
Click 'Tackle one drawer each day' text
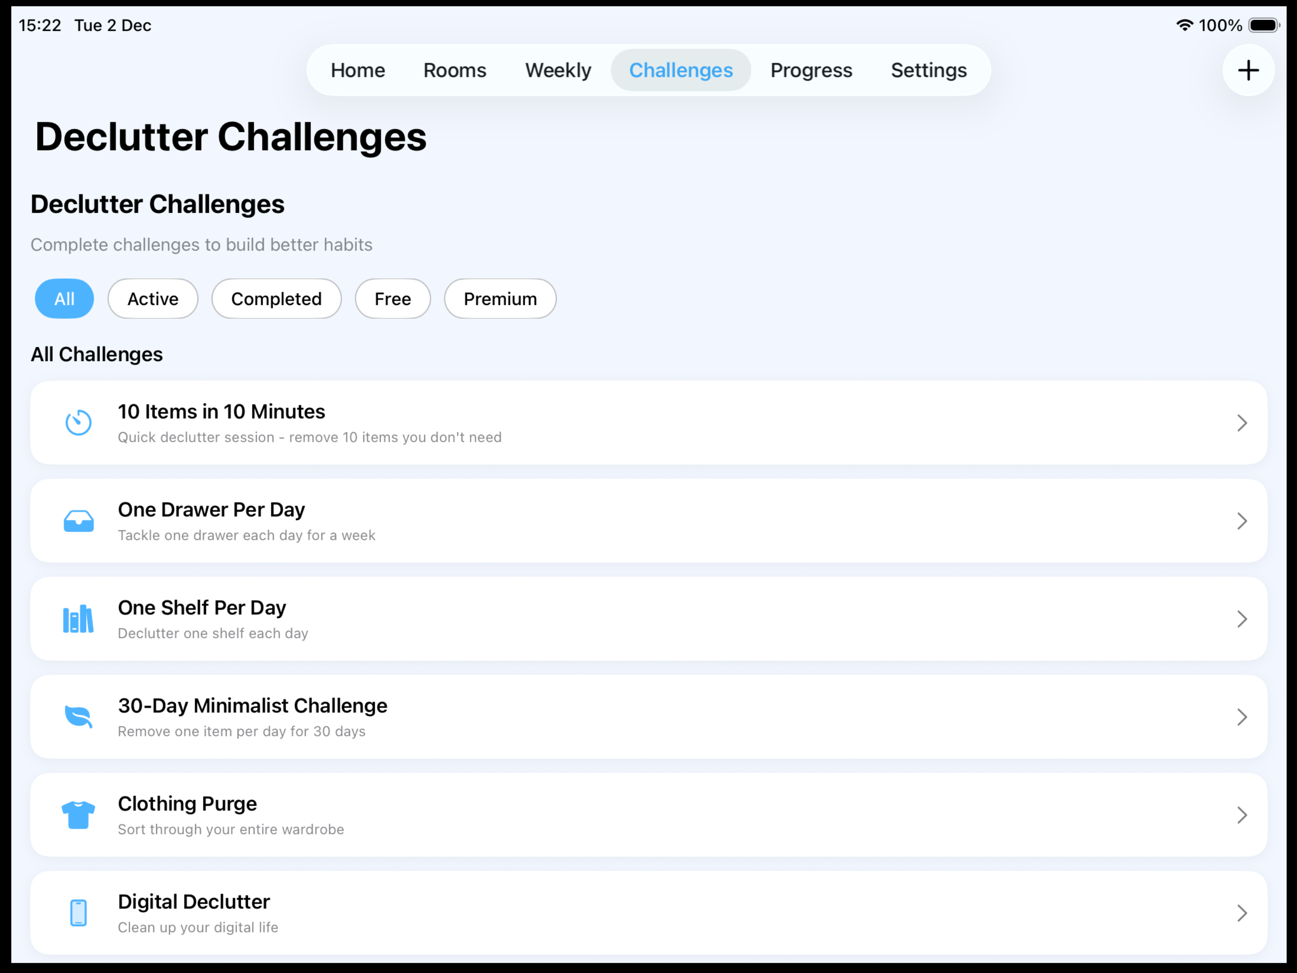click(247, 536)
